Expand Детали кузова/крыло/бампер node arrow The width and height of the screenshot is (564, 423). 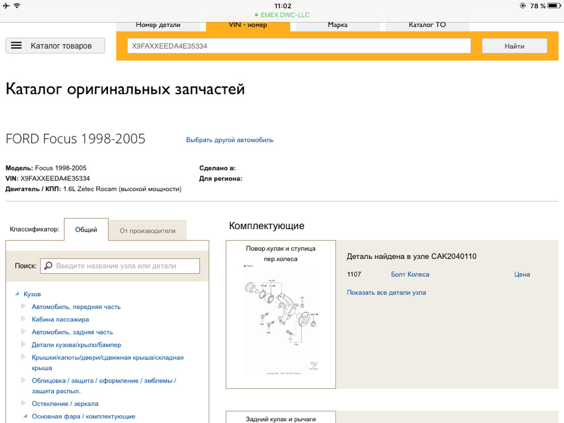[x=23, y=344]
